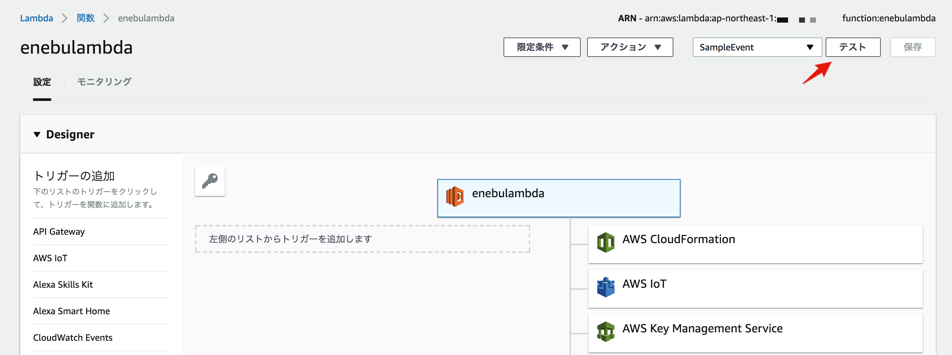Open the 限定条件 dropdown
Image resolution: width=952 pixels, height=355 pixels.
[541, 47]
